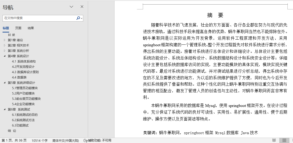Open the search options dropdown arrow
293x143 pixels.
pos(82,18)
